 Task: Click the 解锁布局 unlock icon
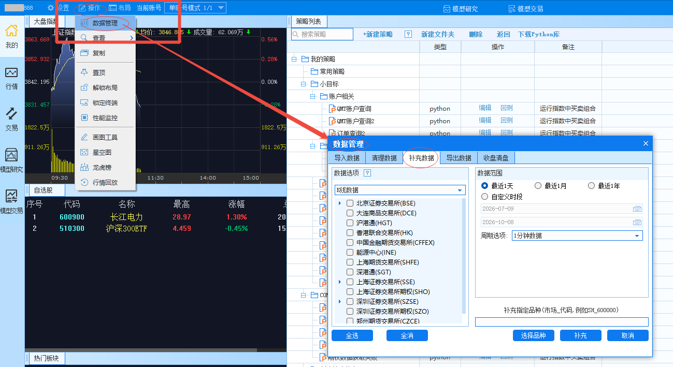84,87
